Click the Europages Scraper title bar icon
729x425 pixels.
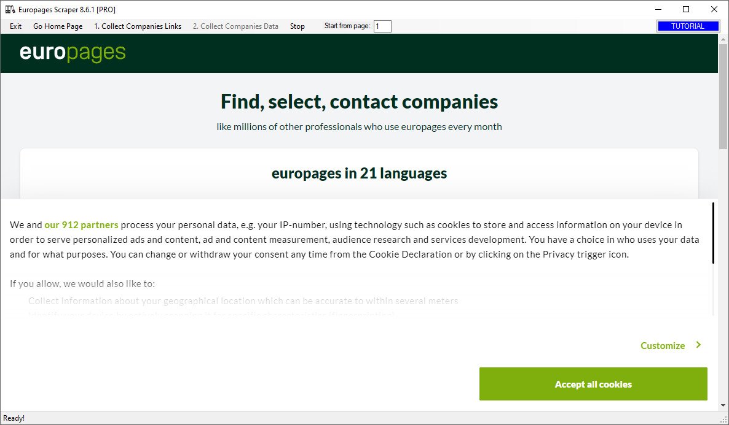tap(10, 9)
